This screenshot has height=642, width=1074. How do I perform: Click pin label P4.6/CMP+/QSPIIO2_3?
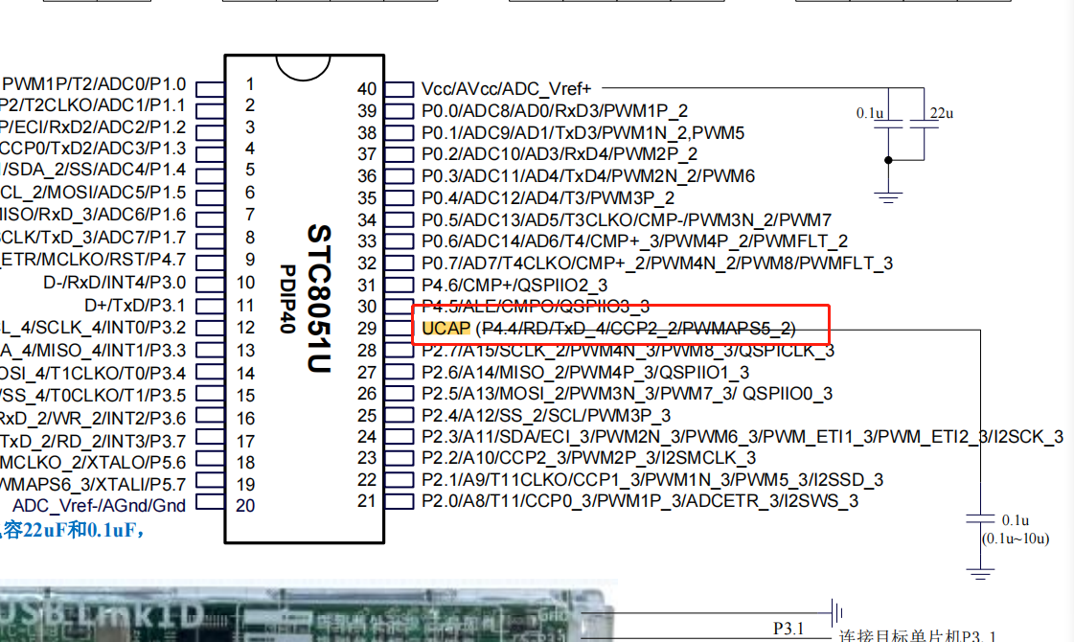coord(514,285)
